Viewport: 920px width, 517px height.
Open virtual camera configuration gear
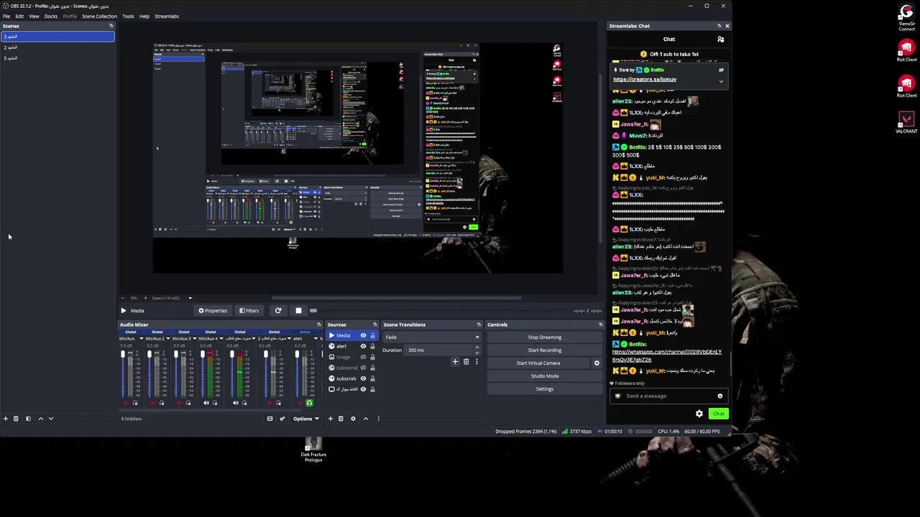[x=597, y=363]
